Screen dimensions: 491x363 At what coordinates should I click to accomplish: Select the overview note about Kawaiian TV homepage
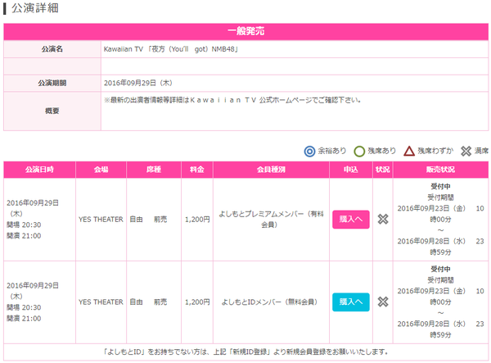(x=232, y=100)
